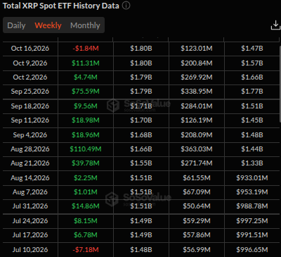The width and height of the screenshot is (281, 257).
Task: Click the $953.19M net assets cell
Action: [252, 192]
